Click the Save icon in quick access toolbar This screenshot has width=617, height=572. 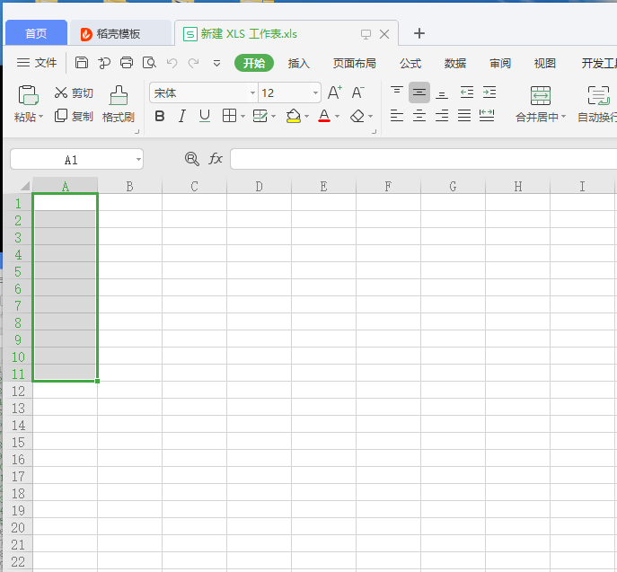[82, 63]
